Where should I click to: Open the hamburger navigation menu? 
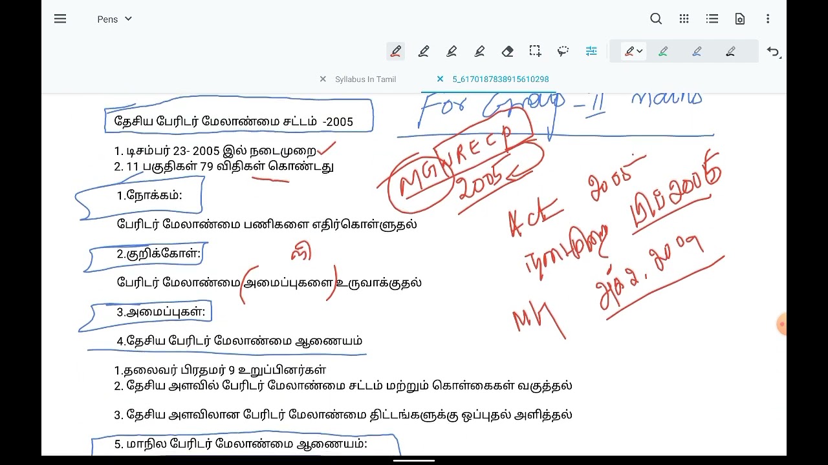pyautogui.click(x=60, y=19)
